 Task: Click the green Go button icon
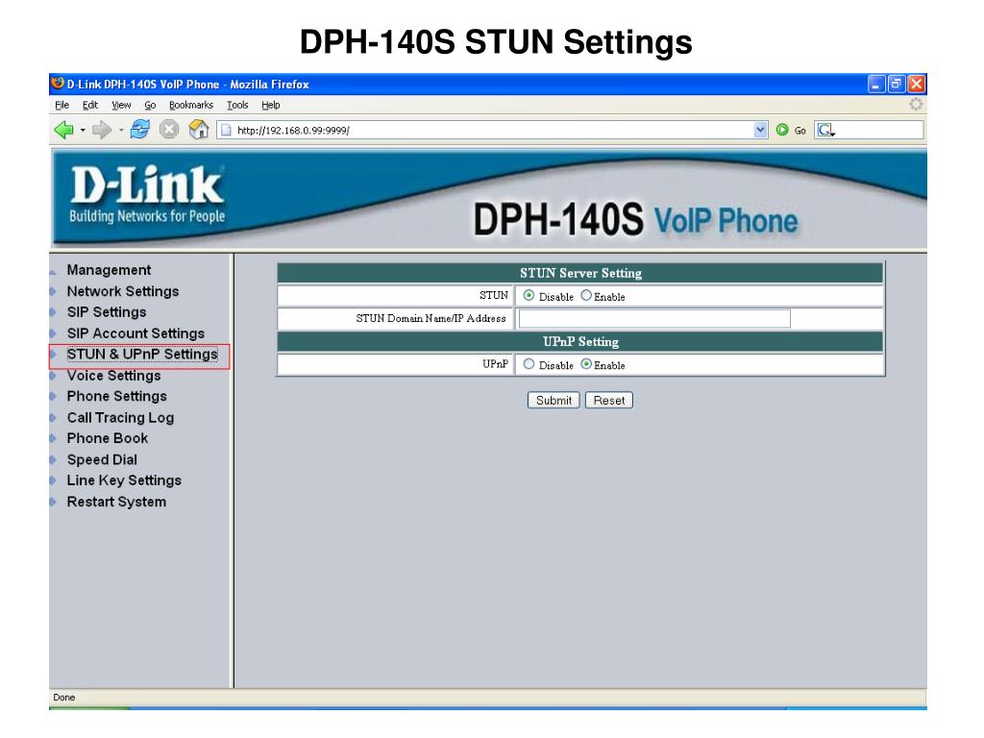(x=782, y=130)
